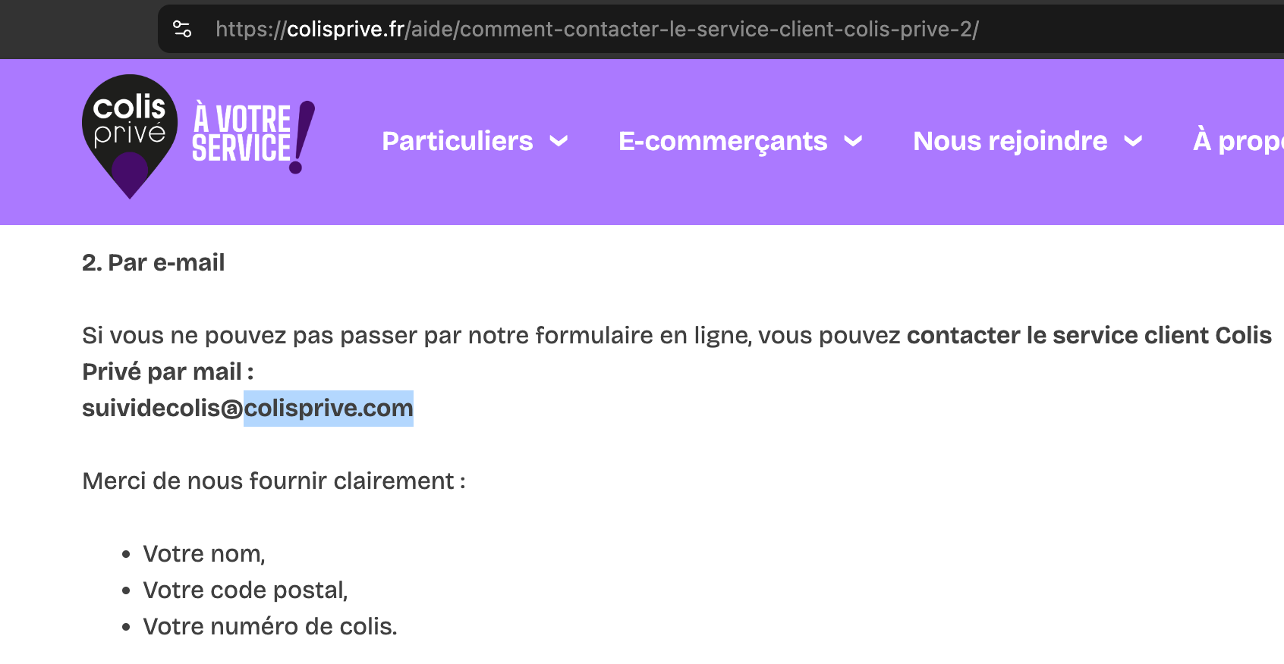Image resolution: width=1284 pixels, height=664 pixels.
Task: Click the bold "Privé par mail :" text
Action: coord(168,372)
